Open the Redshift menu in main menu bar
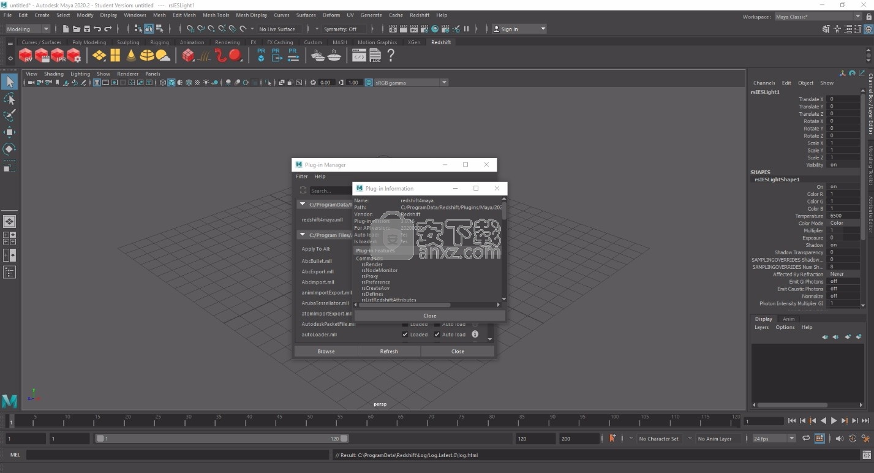This screenshot has height=473, width=874. tap(420, 15)
